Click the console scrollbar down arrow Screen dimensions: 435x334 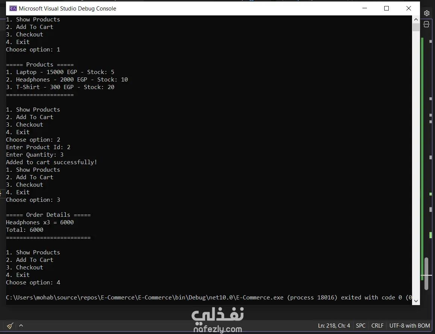point(416,301)
